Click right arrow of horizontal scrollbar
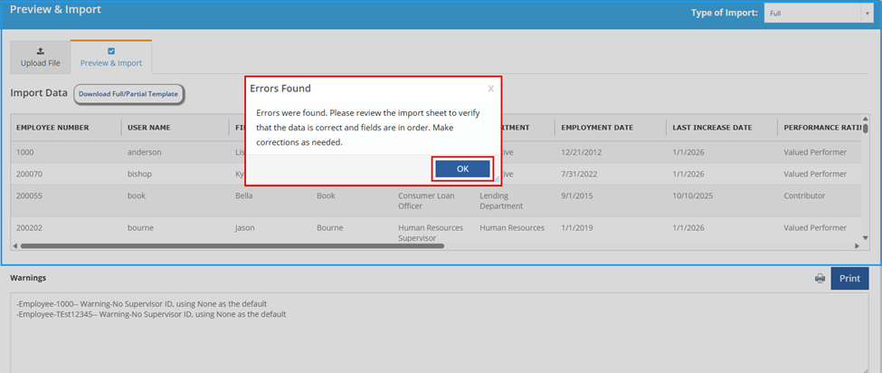The height and width of the screenshot is (373, 882). pyautogui.click(x=857, y=246)
